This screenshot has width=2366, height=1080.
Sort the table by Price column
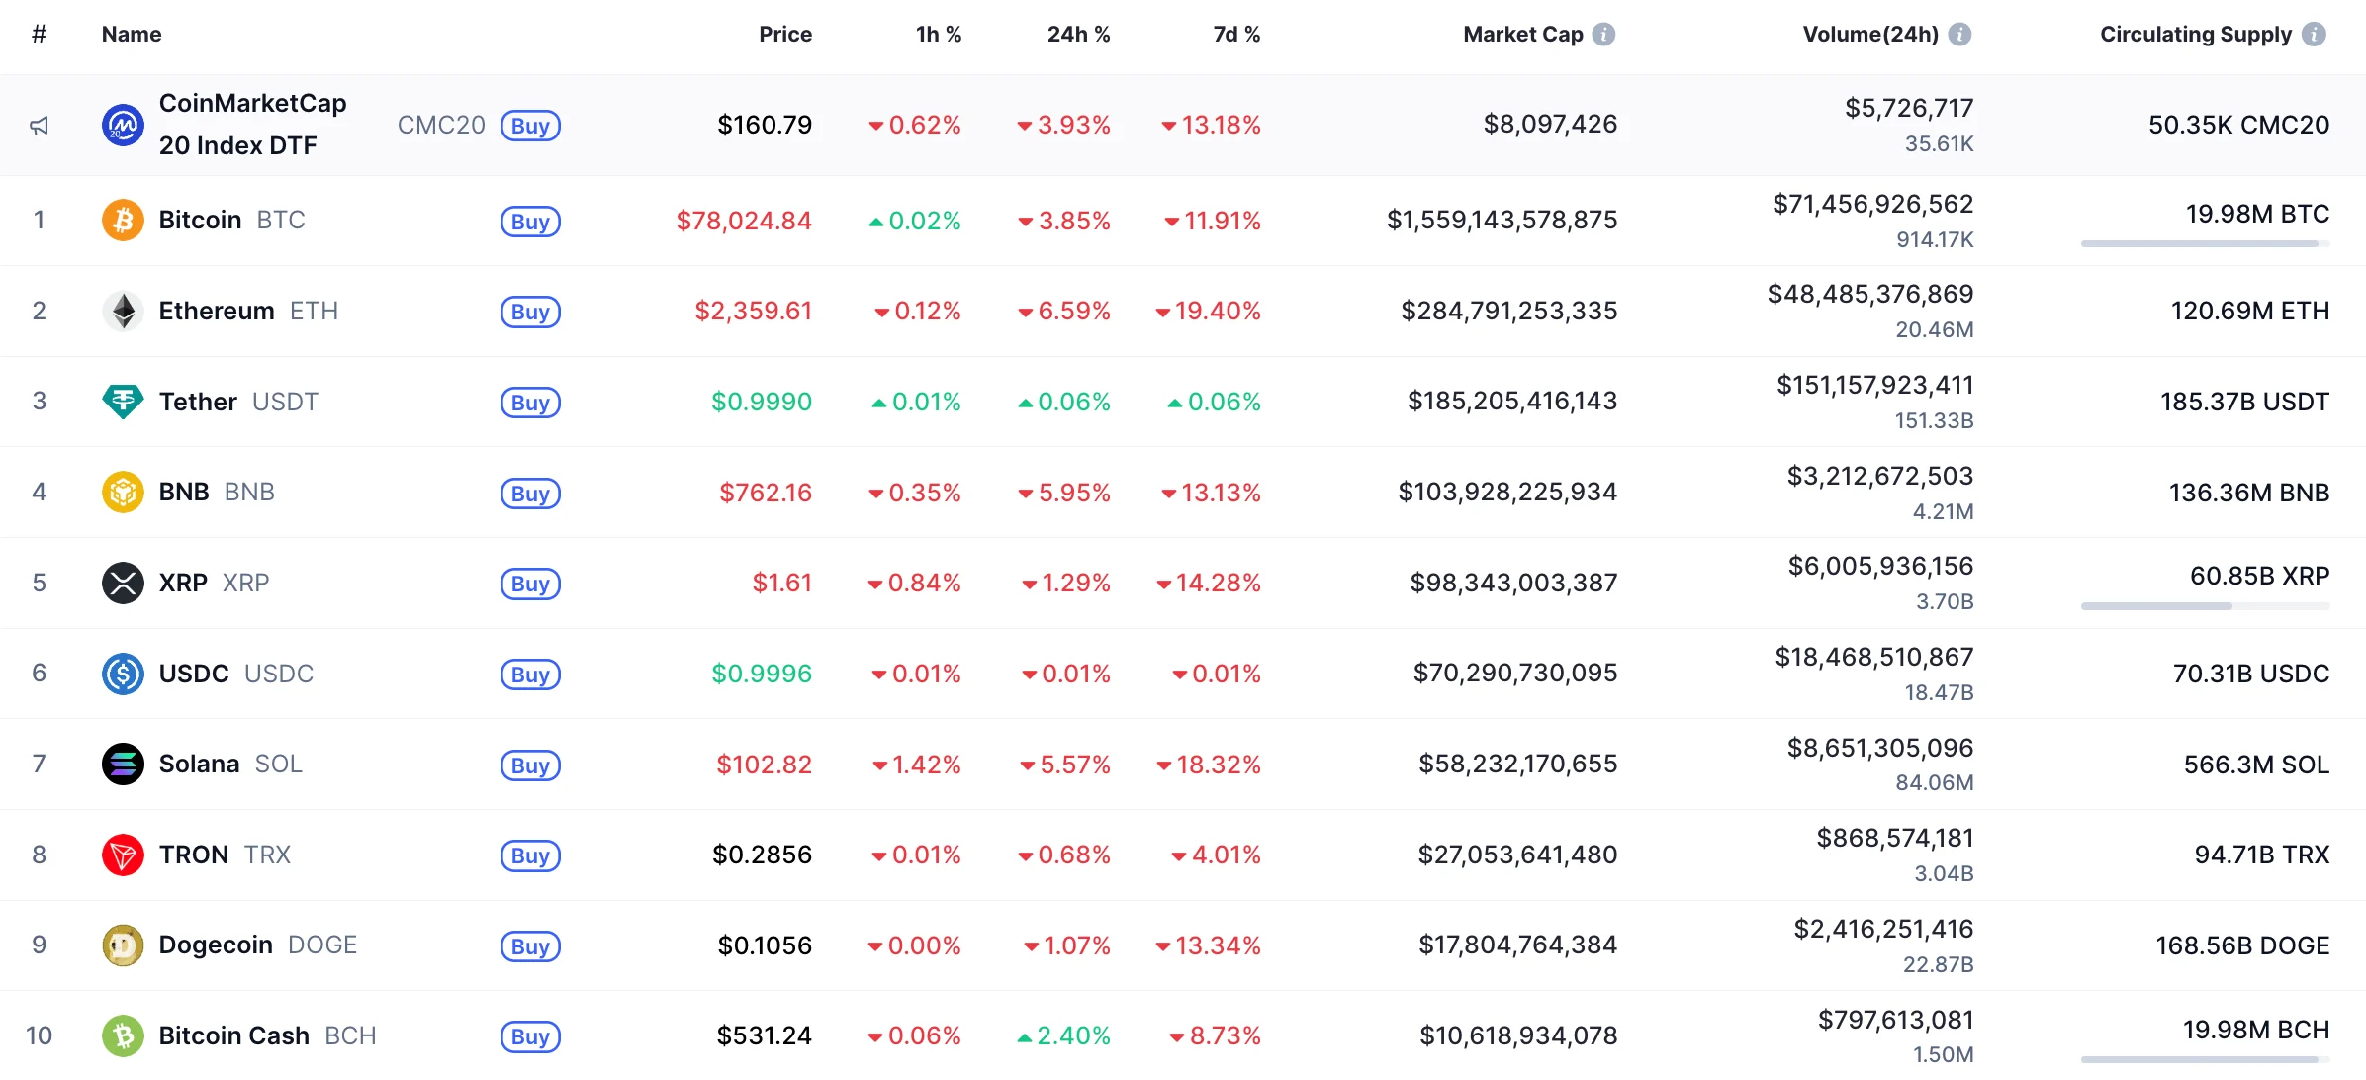tap(785, 35)
